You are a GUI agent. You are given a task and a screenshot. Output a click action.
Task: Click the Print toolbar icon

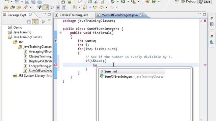coord(39,2)
